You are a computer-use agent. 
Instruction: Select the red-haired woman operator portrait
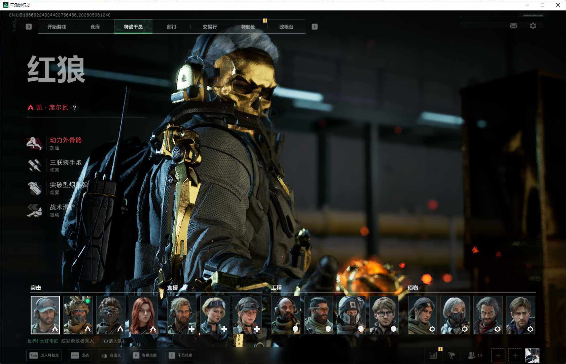(x=143, y=315)
